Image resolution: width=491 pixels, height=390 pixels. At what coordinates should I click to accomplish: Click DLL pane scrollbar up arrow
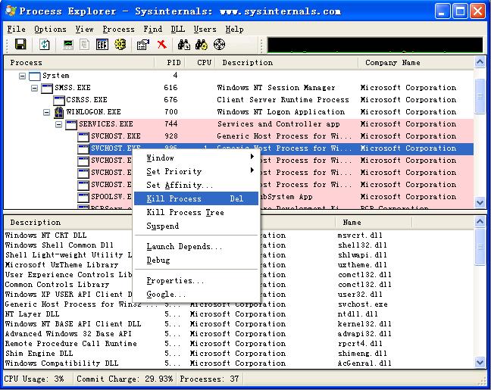(x=480, y=222)
